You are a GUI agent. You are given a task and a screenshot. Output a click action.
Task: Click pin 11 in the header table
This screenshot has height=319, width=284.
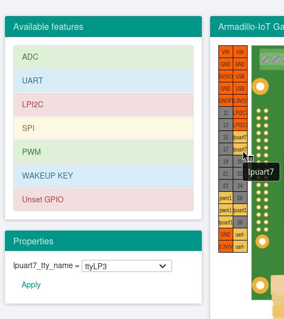pos(226,113)
